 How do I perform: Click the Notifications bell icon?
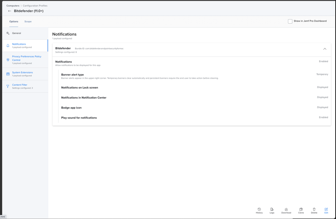pos(8,46)
